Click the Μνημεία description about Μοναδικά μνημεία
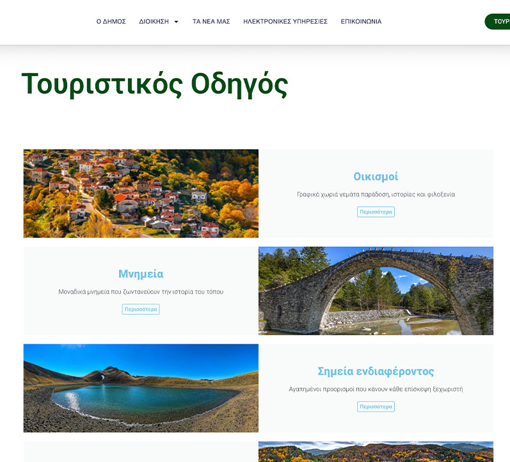Screen dimensions: 510x462 [x=141, y=292]
